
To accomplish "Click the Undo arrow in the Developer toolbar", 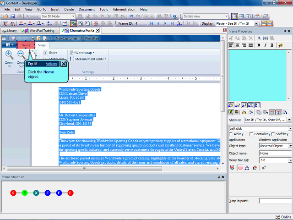I will 131,16.
